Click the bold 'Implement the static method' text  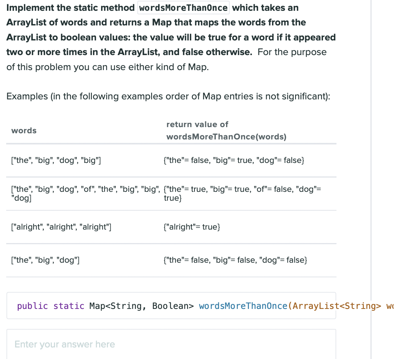(x=71, y=8)
